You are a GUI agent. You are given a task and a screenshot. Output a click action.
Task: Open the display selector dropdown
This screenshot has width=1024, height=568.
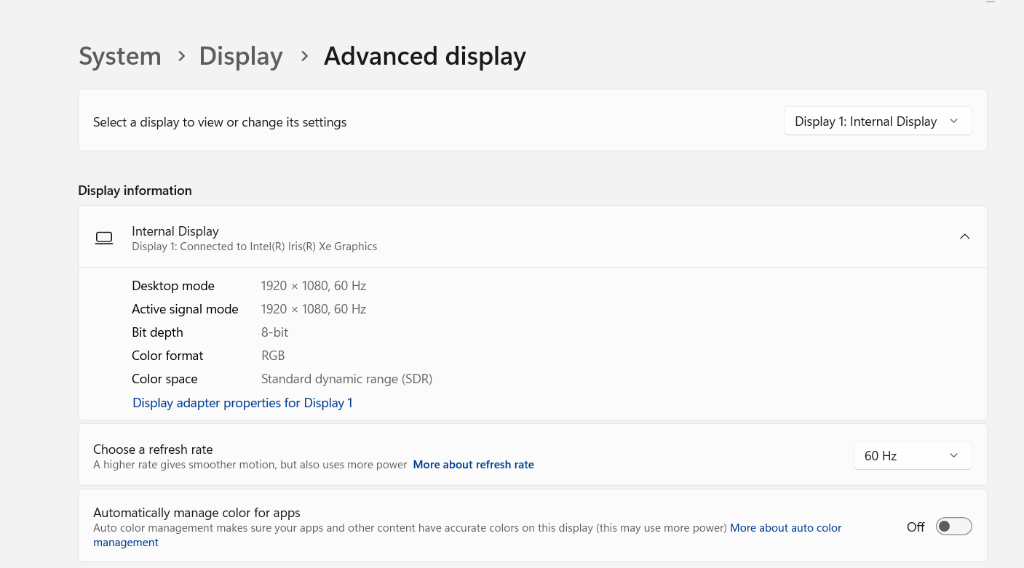coord(877,121)
